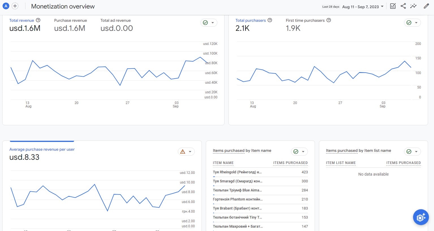Viewport: 434px width, 231px height.
Task: Expand data quality dropdown on revenue card
Action: point(209,23)
